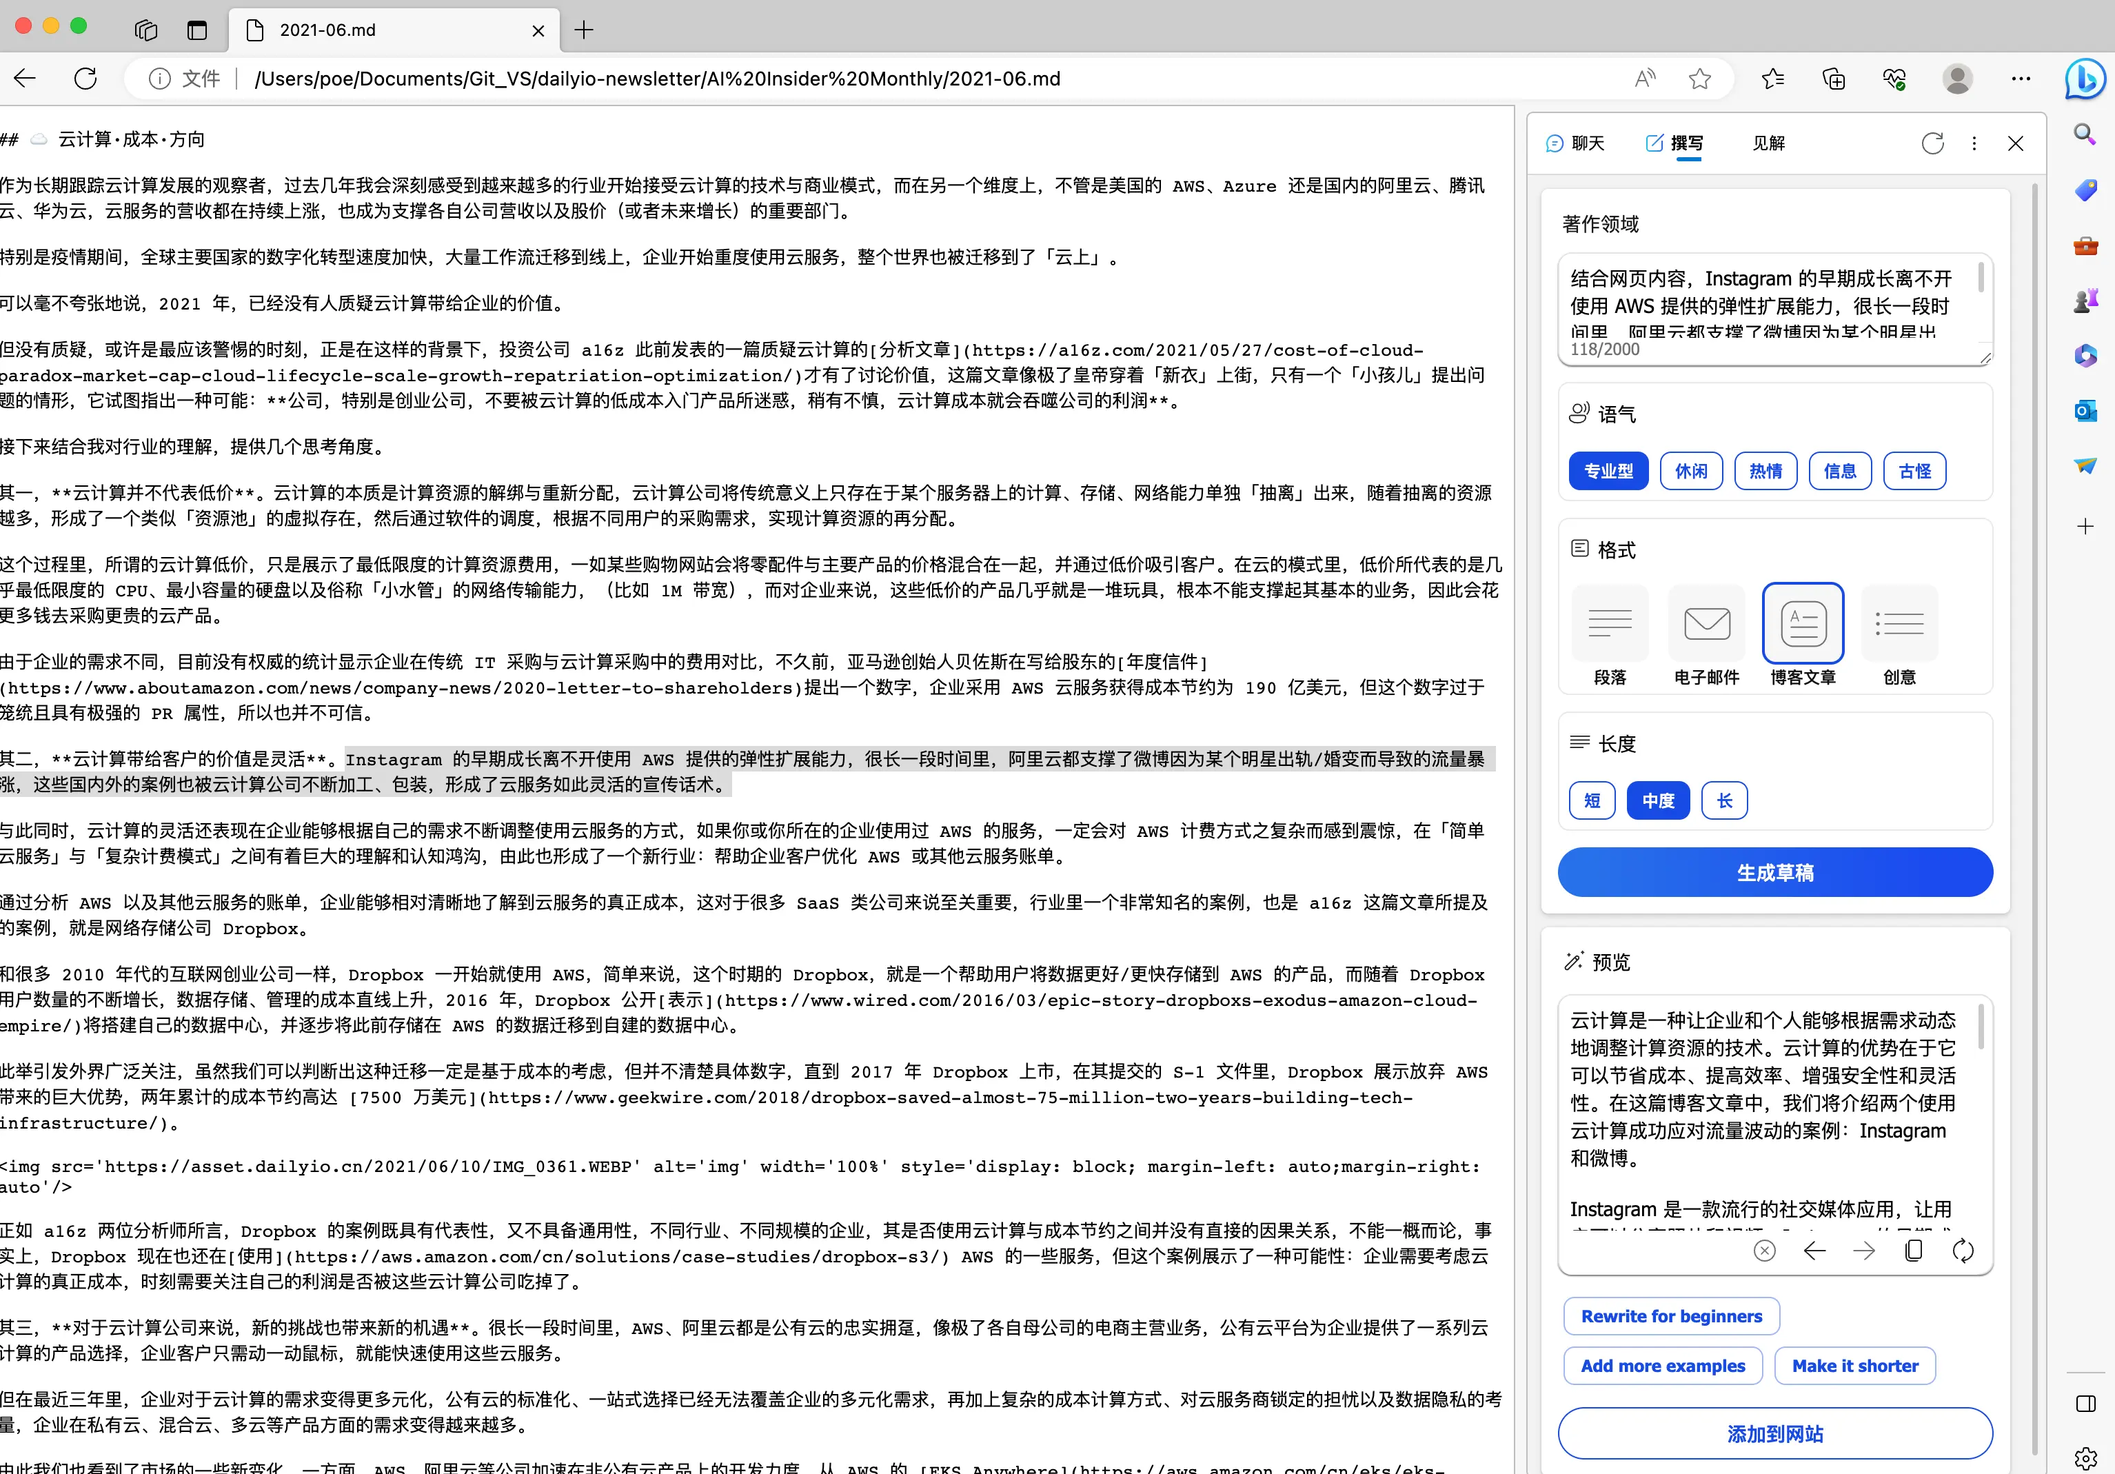Open sidebar search icon
Viewport: 2115px width, 1474px height.
(x=2085, y=134)
